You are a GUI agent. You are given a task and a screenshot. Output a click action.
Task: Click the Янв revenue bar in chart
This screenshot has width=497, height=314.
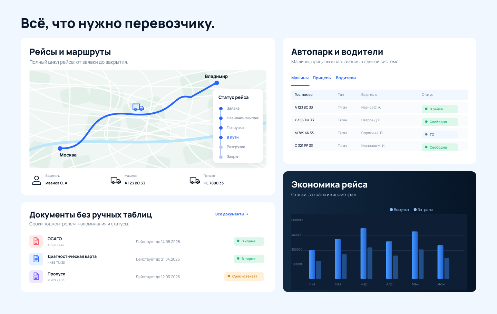point(312,264)
